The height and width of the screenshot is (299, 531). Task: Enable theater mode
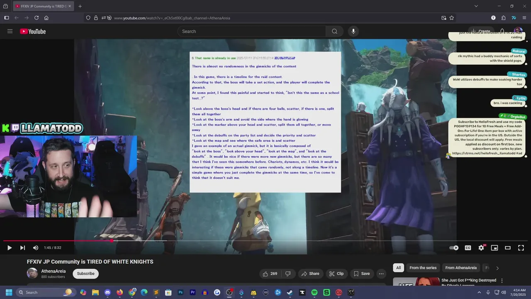pos(508,248)
